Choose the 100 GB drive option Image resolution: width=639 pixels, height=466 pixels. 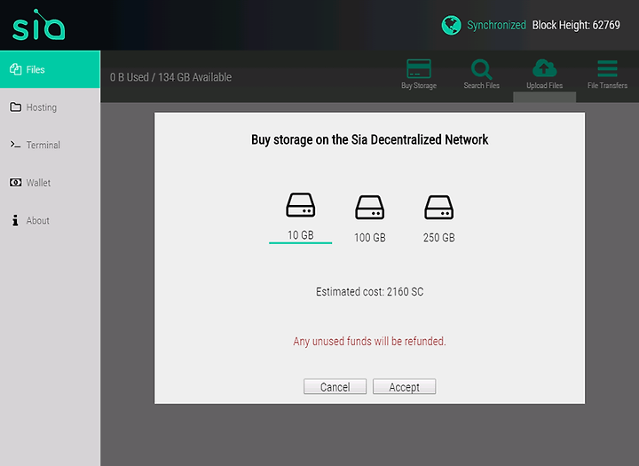[x=369, y=219]
